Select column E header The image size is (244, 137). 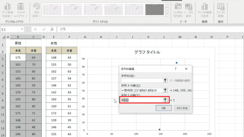point(54,37)
